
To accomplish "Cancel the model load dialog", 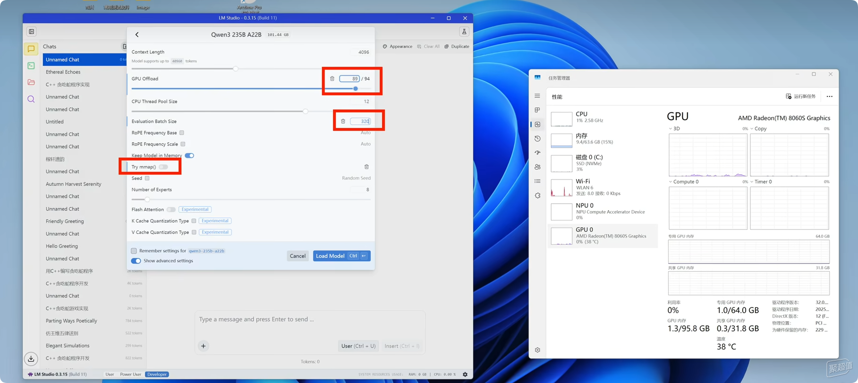I will pyautogui.click(x=297, y=256).
